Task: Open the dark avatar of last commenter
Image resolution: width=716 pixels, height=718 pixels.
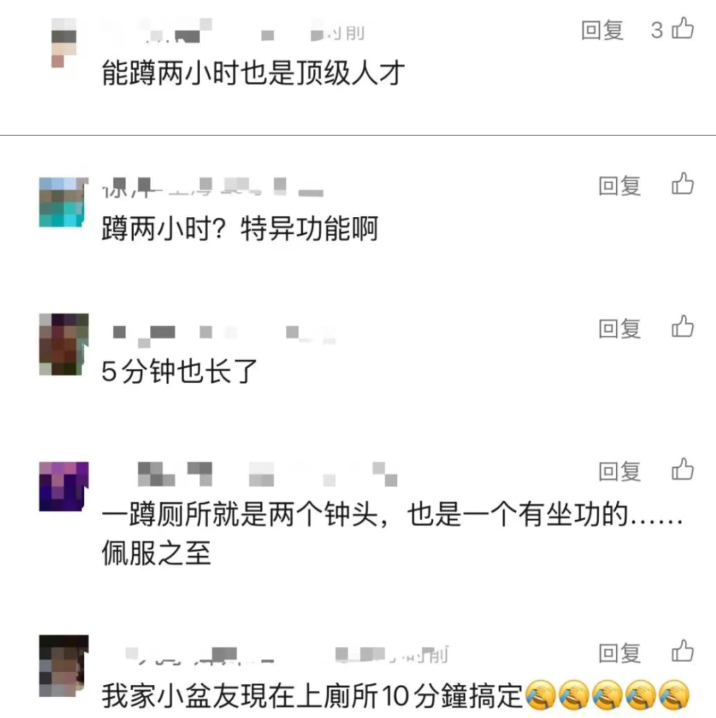Action: point(64,666)
